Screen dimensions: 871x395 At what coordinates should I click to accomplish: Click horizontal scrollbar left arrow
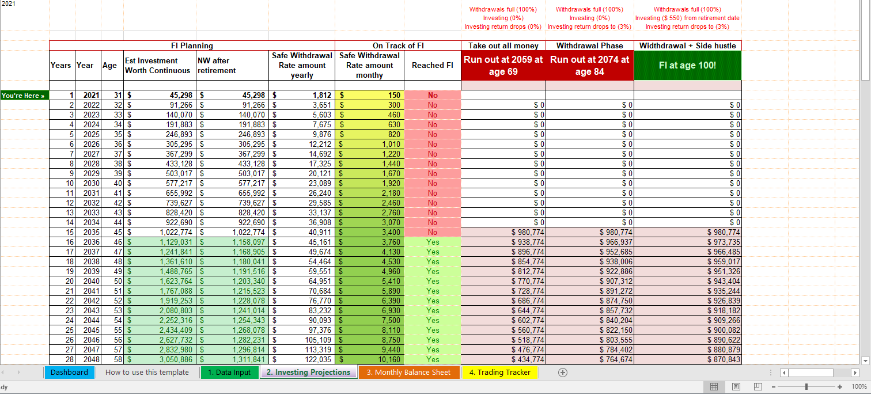pos(784,373)
